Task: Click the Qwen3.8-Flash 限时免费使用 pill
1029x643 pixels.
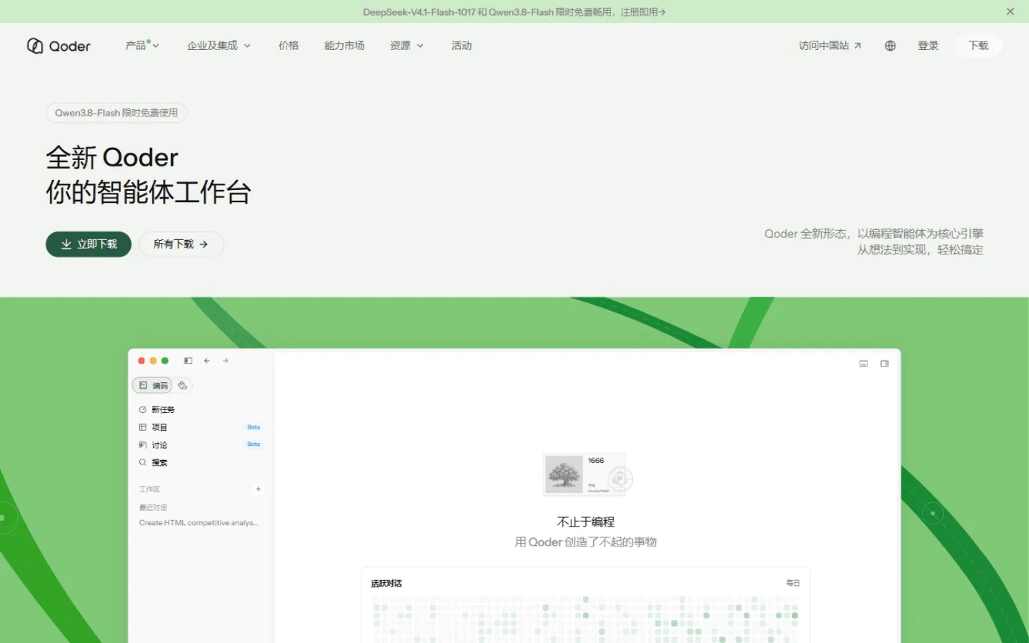Action: [116, 113]
